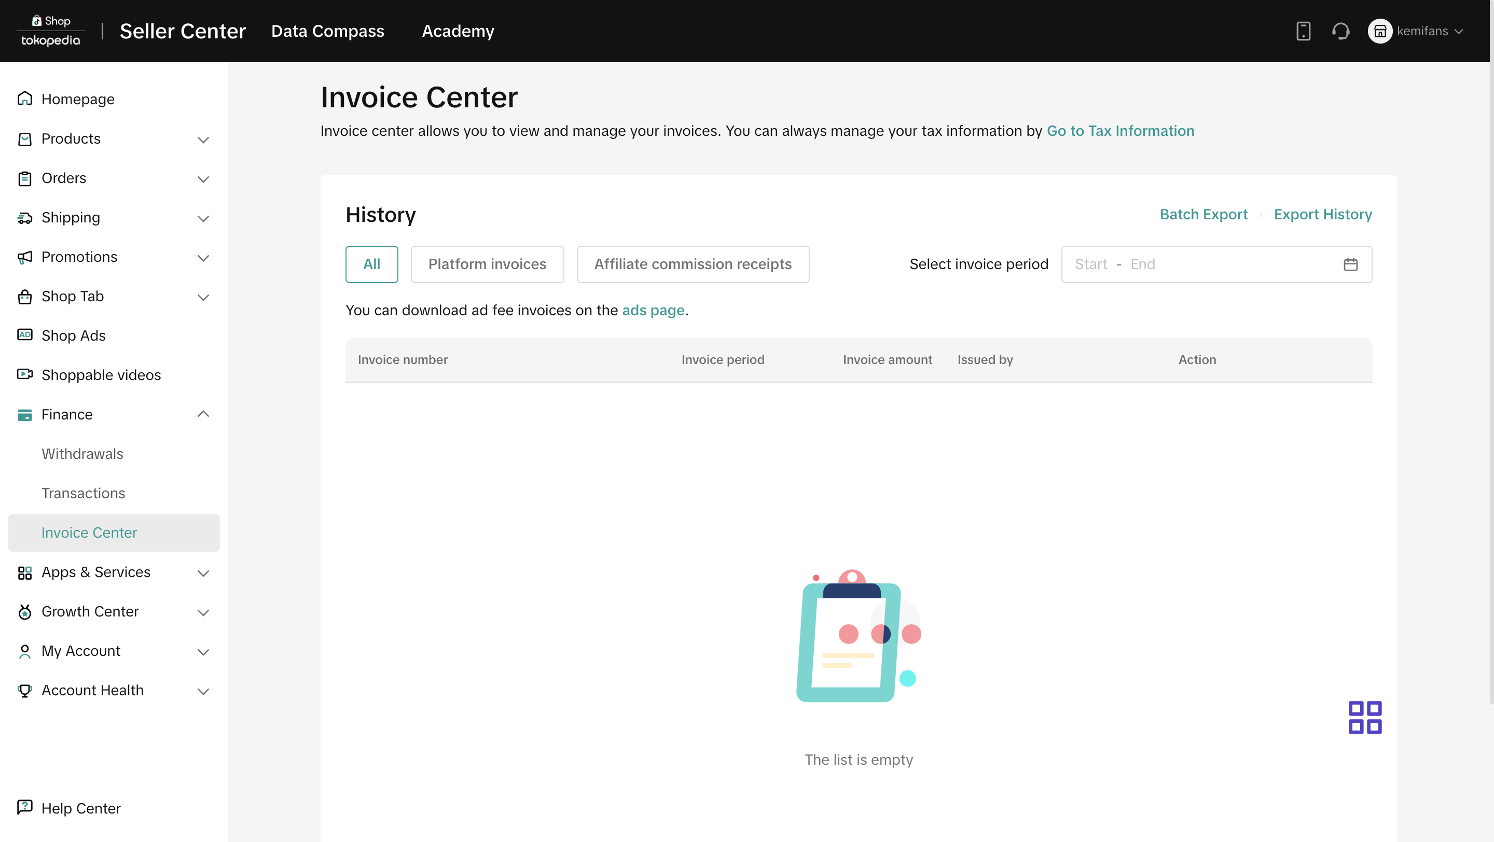The height and width of the screenshot is (842, 1494).
Task: Click the Start date input field
Action: [1091, 264]
